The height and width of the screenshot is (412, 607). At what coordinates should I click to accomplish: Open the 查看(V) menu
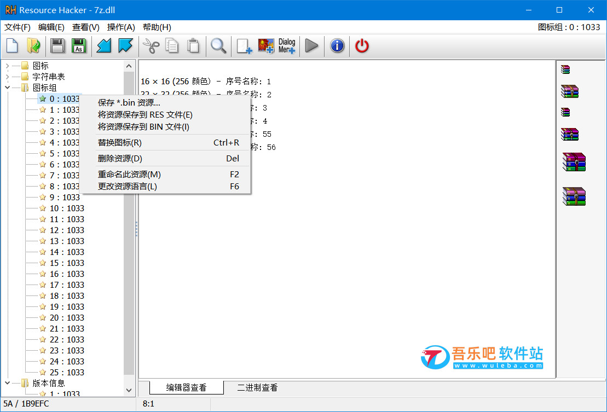(86, 27)
